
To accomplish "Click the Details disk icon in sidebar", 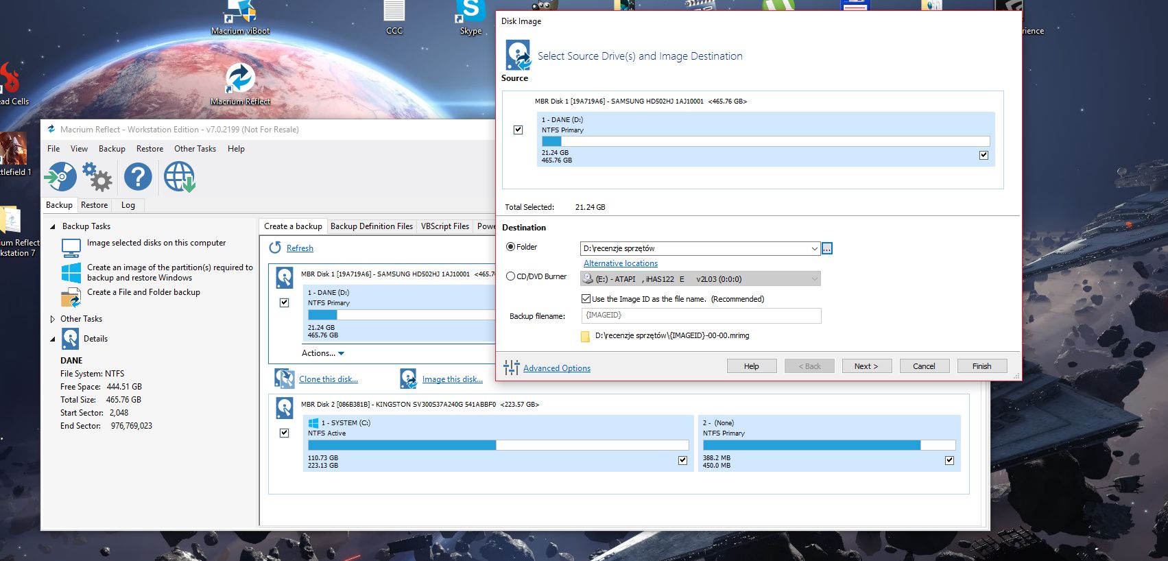I will coord(70,338).
